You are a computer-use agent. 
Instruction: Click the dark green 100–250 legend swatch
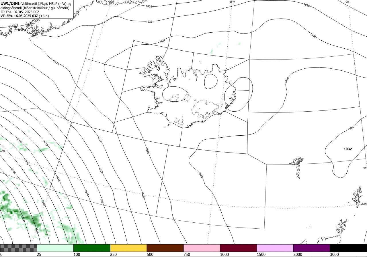(92, 248)
